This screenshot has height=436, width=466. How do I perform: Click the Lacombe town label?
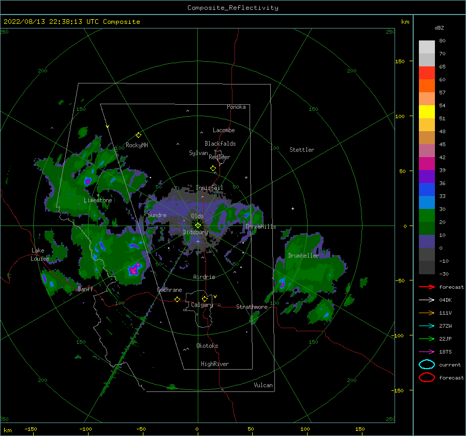tap(224, 130)
